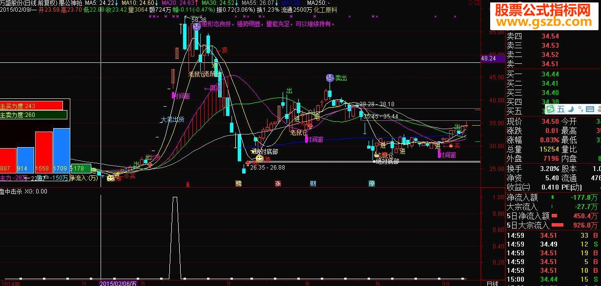Click the 买三 34.40 order row
This screenshot has width=601, height=286.
coord(554,93)
